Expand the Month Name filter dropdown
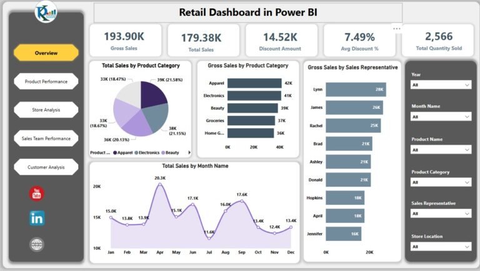The image size is (480, 271). (x=441, y=117)
